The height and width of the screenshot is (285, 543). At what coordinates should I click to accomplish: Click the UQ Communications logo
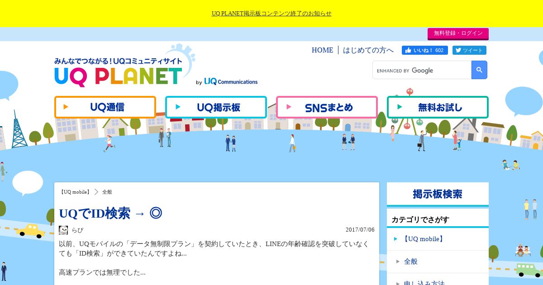click(x=231, y=81)
